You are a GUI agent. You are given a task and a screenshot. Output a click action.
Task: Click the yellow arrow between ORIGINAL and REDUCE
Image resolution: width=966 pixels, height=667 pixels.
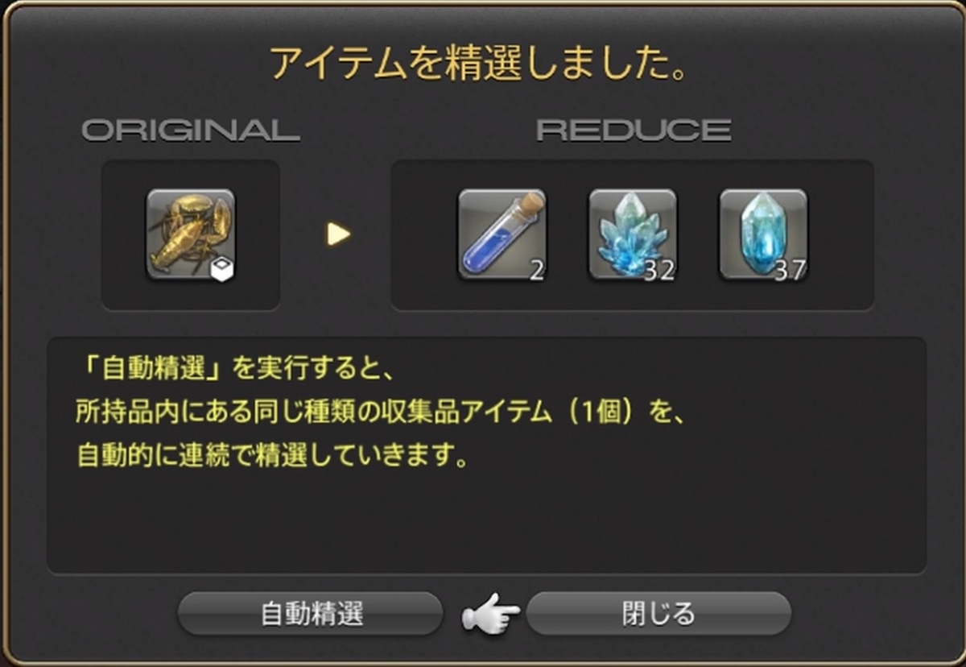coord(338,234)
